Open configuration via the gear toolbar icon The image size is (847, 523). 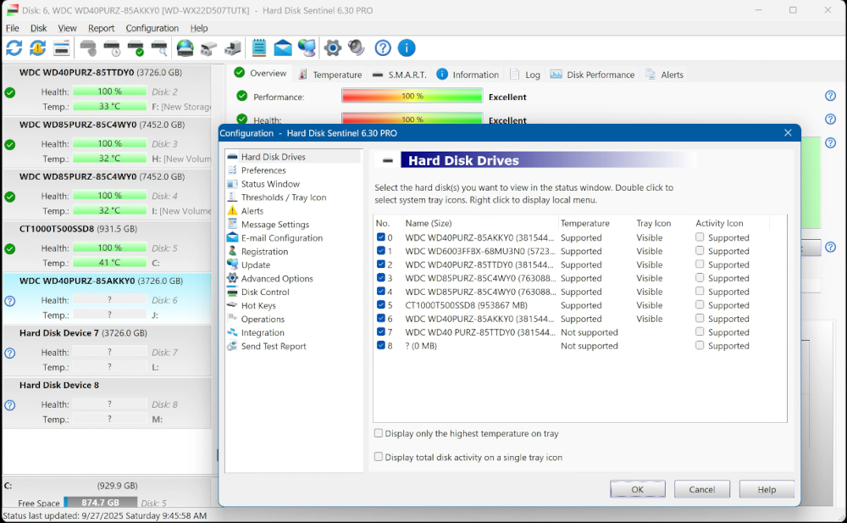[x=333, y=48]
